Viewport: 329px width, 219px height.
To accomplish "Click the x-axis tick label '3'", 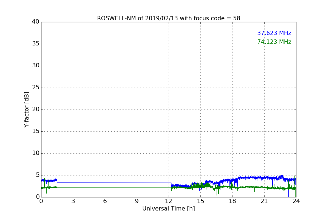I will [73, 201].
